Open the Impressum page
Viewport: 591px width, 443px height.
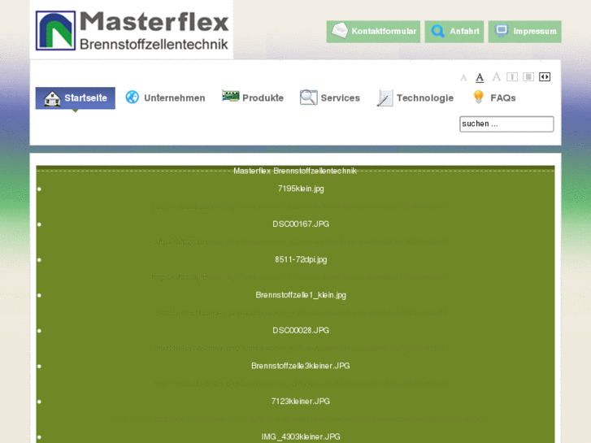[524, 32]
